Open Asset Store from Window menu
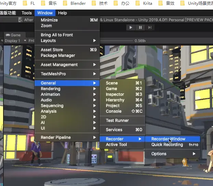Screen dimensions: 213x186 point(67,50)
